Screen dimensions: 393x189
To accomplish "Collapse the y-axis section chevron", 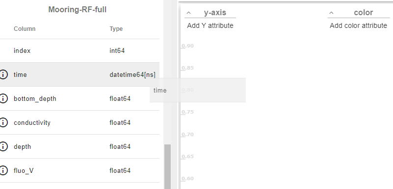I will pos(189,13).
